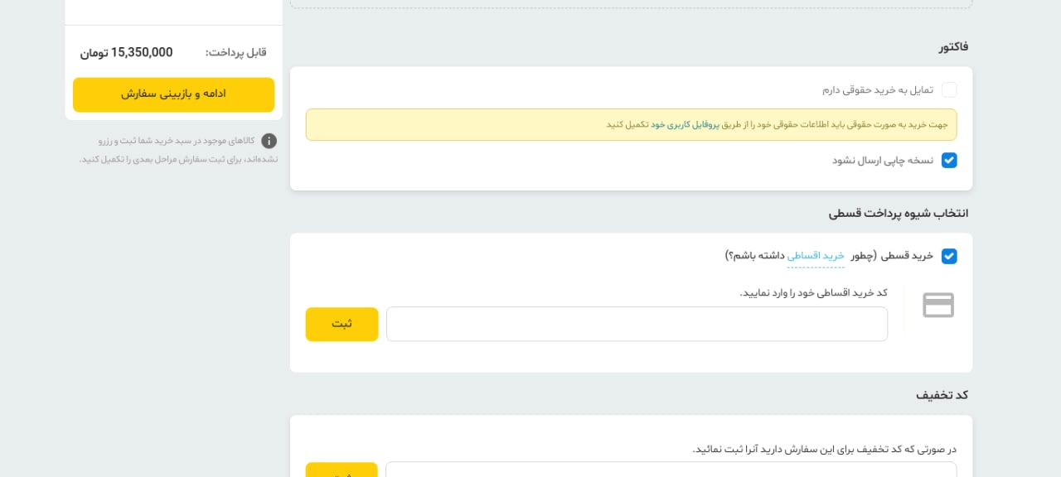Screen dimensions: 1061x477
Task: Click the 15,350,000 toman payable amount
Action: coord(126,52)
